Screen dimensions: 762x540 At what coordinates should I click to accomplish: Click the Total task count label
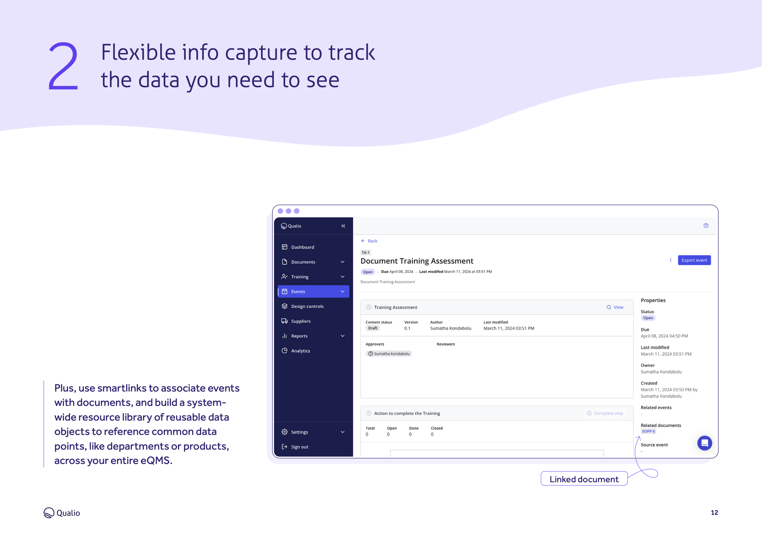370,428
